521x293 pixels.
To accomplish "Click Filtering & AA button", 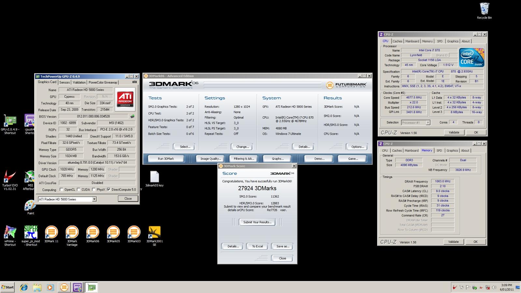I will click(x=244, y=159).
